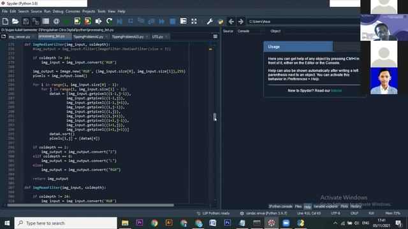Click the working directory path field
This screenshot has height=229, width=408.
(x=303, y=21)
